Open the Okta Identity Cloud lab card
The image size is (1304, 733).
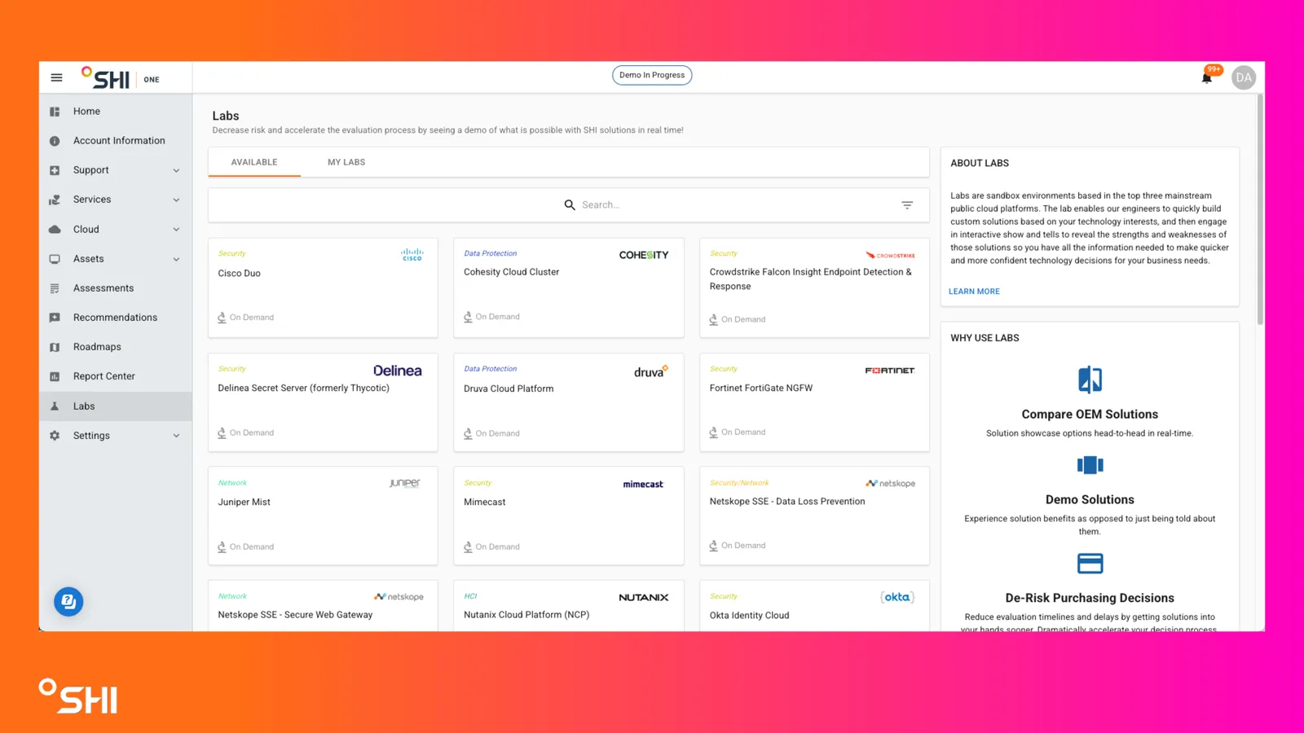click(x=814, y=606)
